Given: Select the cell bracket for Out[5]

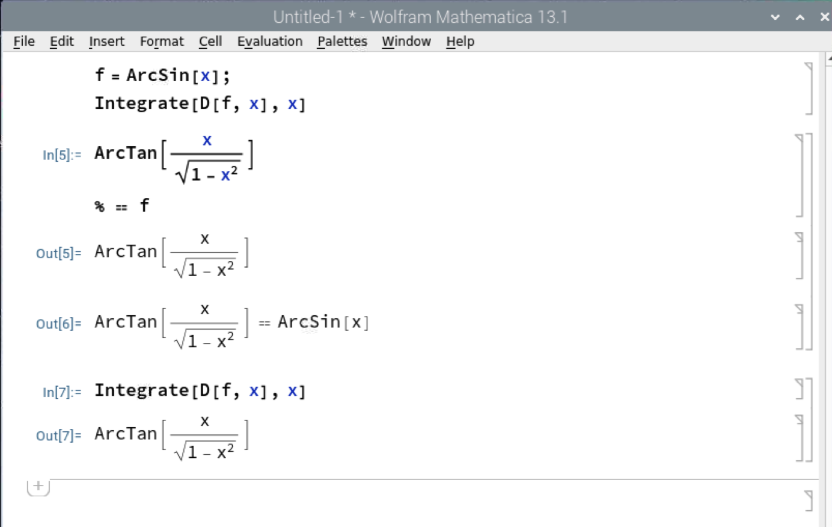Looking at the screenshot, I should (800, 256).
